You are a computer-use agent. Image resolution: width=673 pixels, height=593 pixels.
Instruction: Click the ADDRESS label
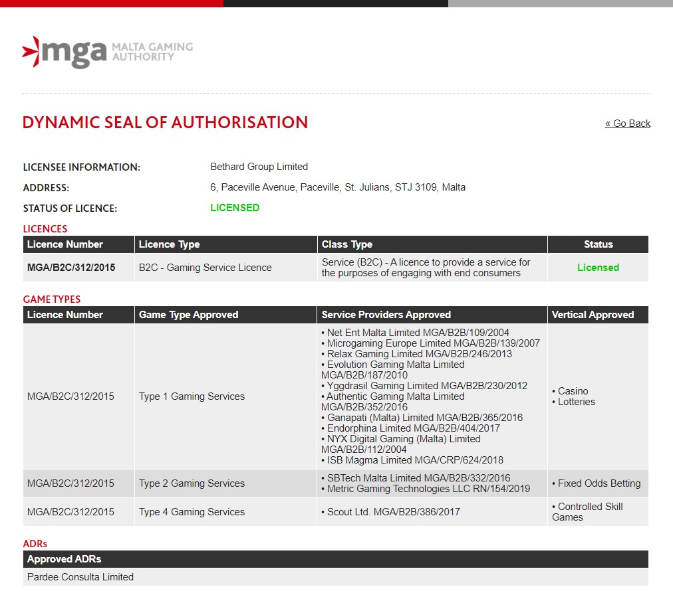[46, 188]
